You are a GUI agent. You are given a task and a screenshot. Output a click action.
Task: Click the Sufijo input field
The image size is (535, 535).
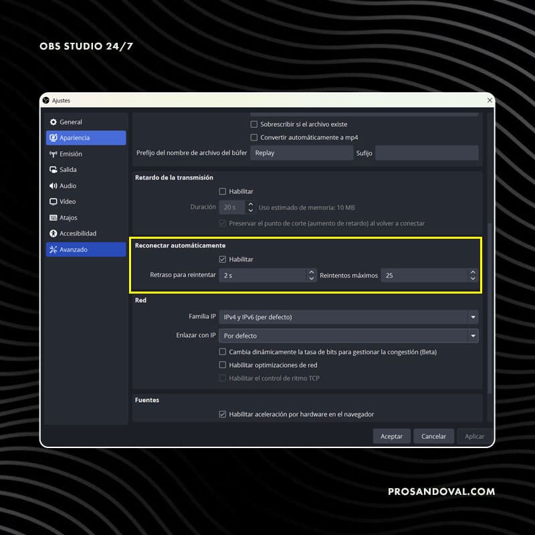point(427,153)
